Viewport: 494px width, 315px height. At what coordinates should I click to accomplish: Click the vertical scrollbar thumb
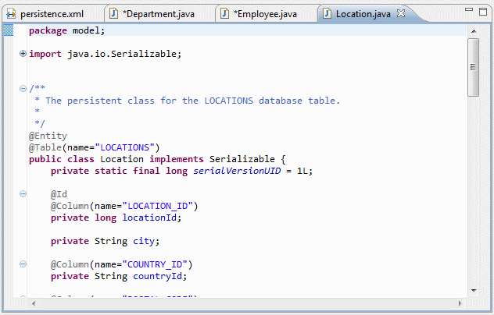[474, 67]
